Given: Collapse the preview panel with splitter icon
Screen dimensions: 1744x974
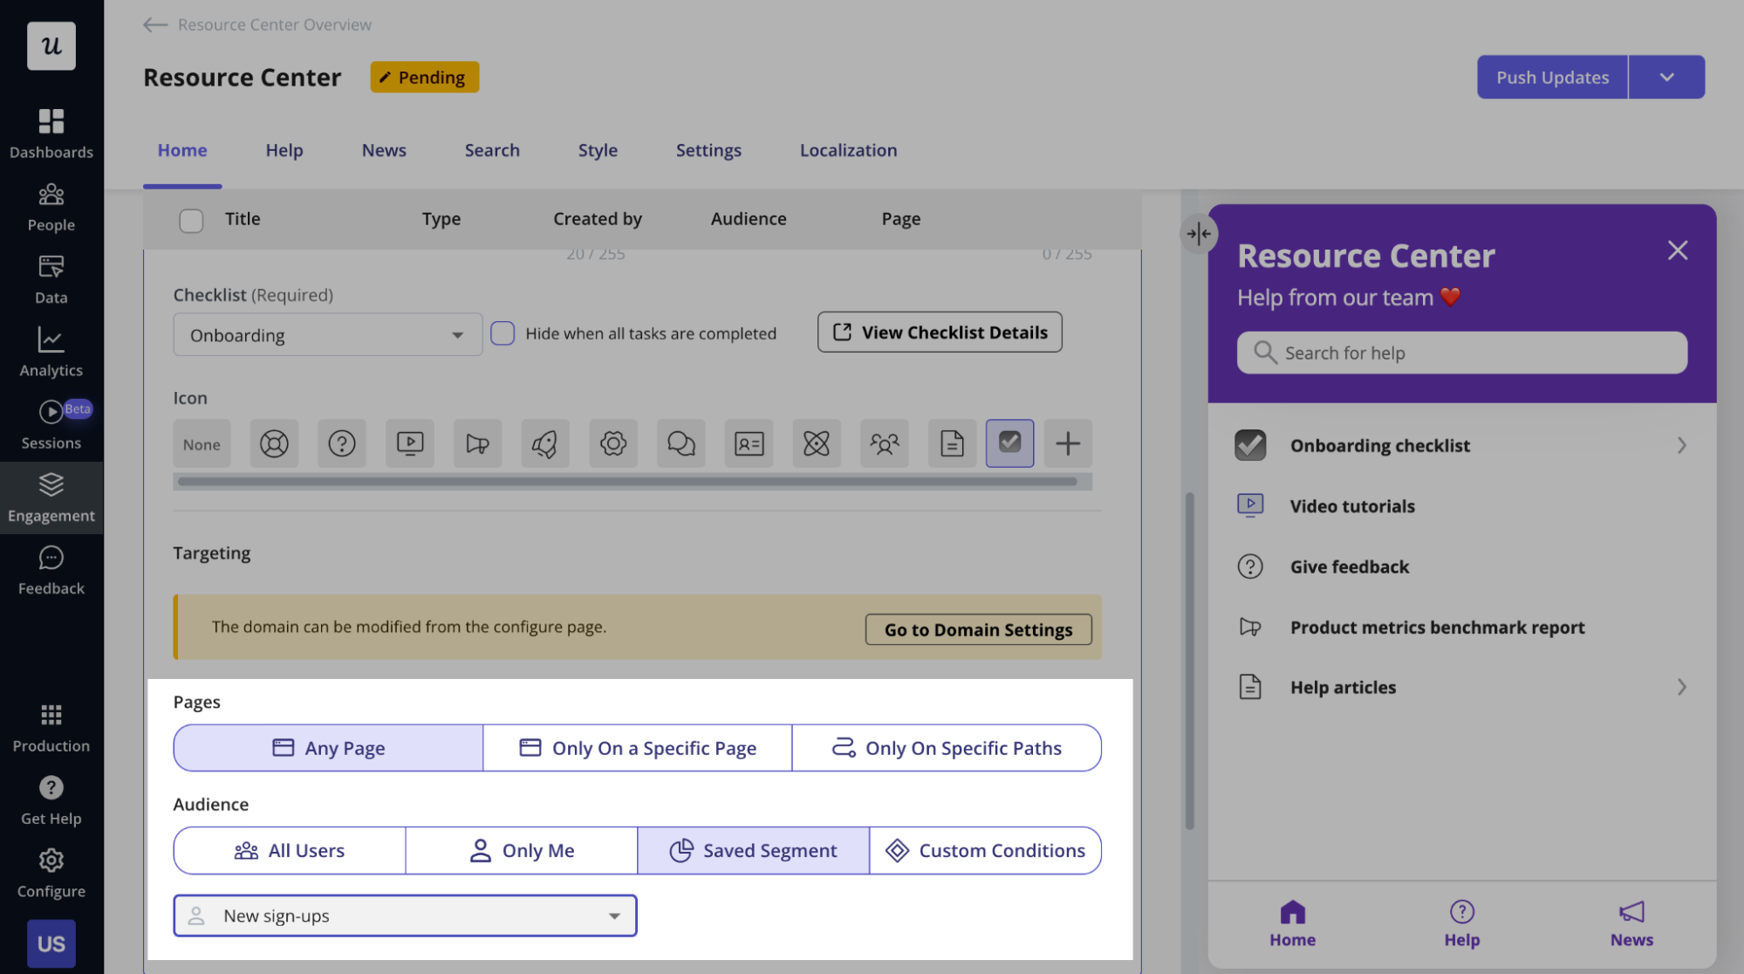Looking at the screenshot, I should (x=1199, y=234).
